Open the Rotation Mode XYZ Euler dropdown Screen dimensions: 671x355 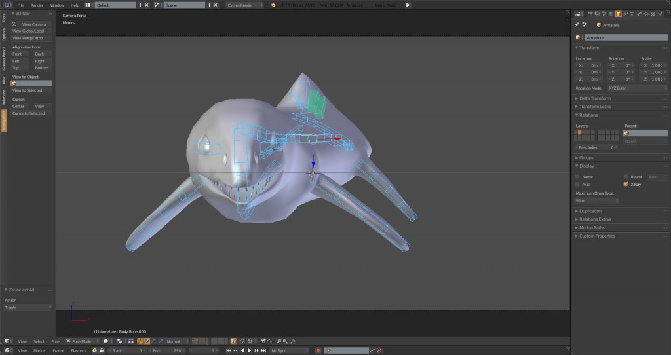pyautogui.click(x=637, y=88)
